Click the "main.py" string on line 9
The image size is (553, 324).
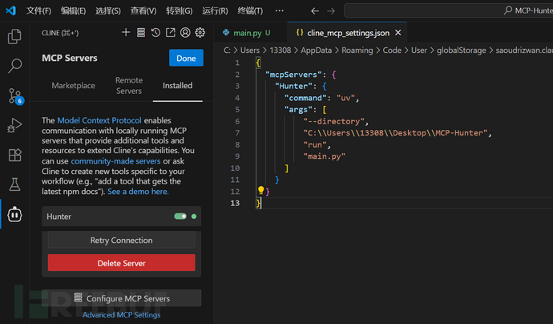[x=324, y=156]
